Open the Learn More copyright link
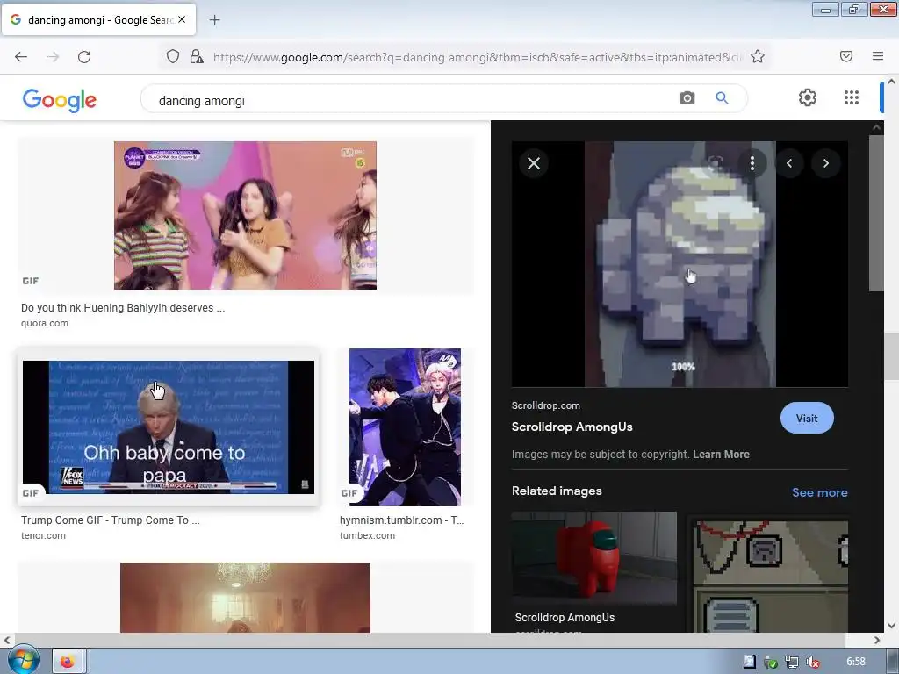The width and height of the screenshot is (899, 674). click(x=722, y=455)
